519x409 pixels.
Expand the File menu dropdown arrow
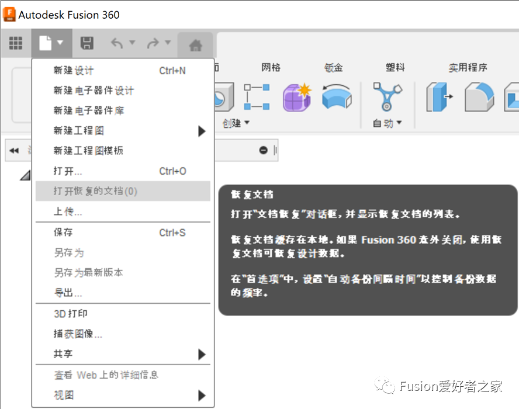pos(60,42)
